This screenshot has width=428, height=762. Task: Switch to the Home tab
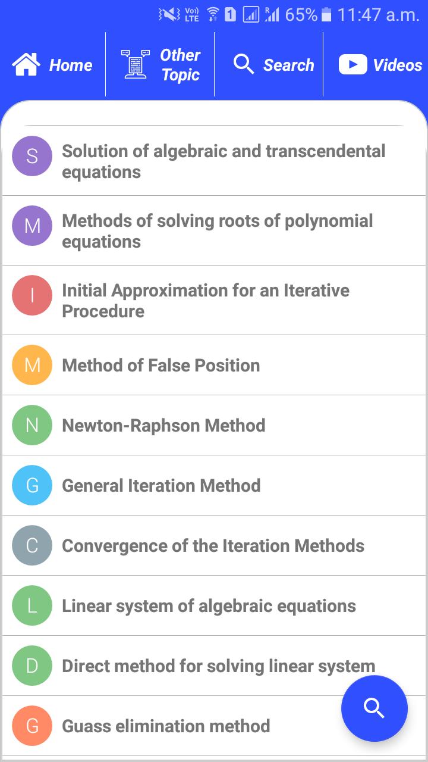tap(53, 65)
